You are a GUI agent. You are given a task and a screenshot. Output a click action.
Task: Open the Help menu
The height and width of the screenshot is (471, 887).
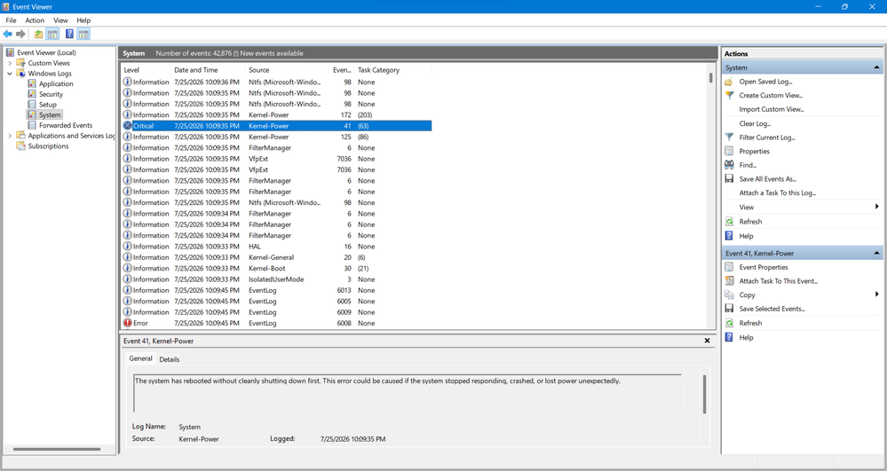83,20
